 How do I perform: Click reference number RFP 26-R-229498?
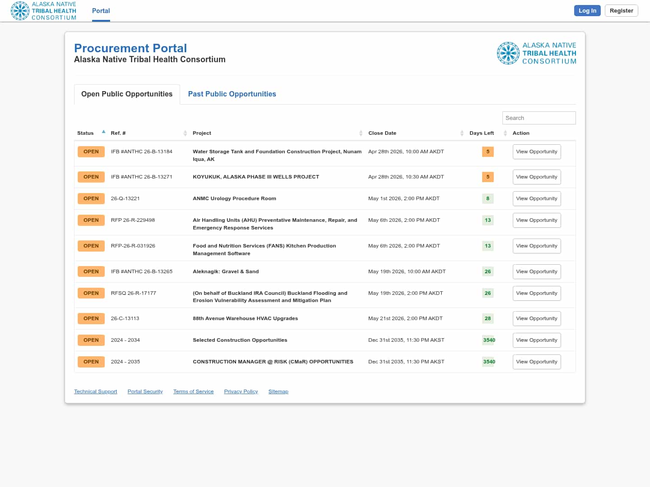click(x=133, y=220)
